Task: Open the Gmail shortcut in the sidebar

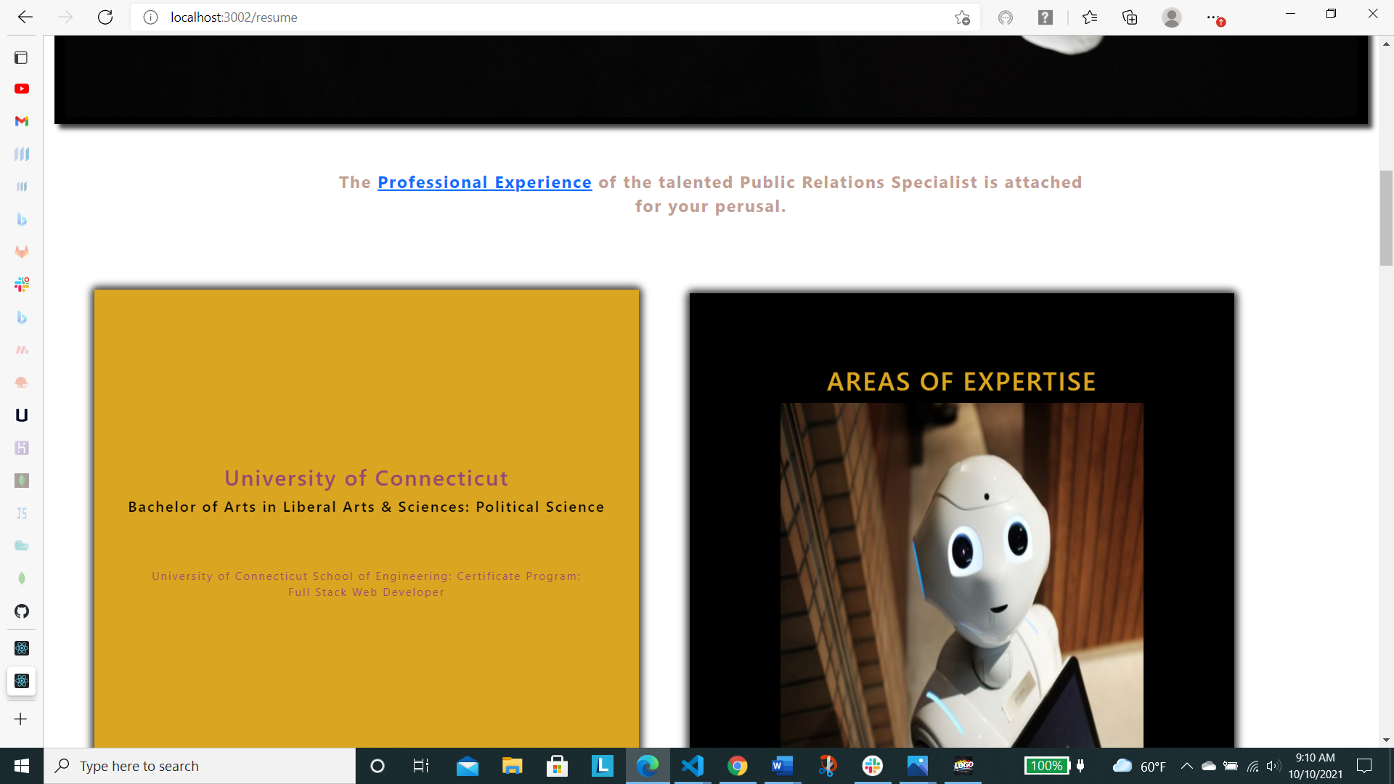Action: point(22,121)
